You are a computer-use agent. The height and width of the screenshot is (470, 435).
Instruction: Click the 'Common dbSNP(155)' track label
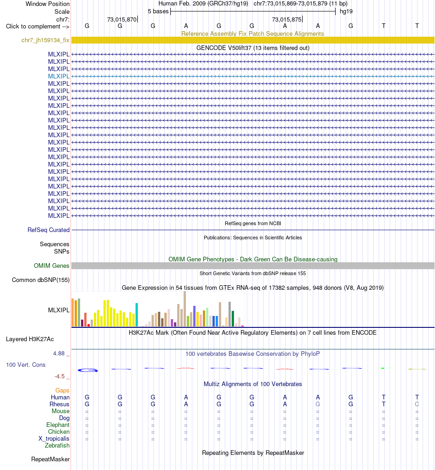click(x=40, y=280)
